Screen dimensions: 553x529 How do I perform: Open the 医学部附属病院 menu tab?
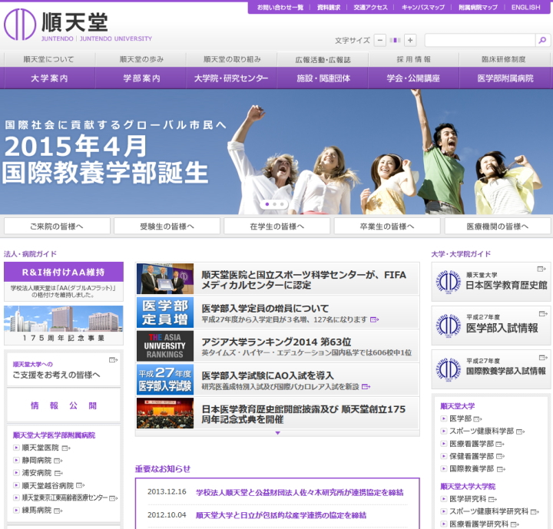point(505,78)
